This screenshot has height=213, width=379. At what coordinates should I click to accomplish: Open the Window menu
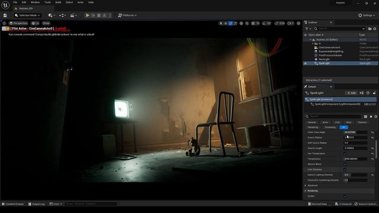(35, 2)
